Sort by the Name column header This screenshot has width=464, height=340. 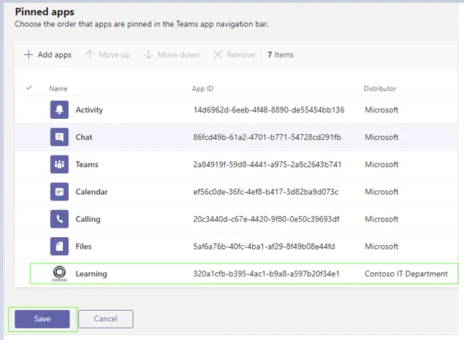[x=58, y=88]
